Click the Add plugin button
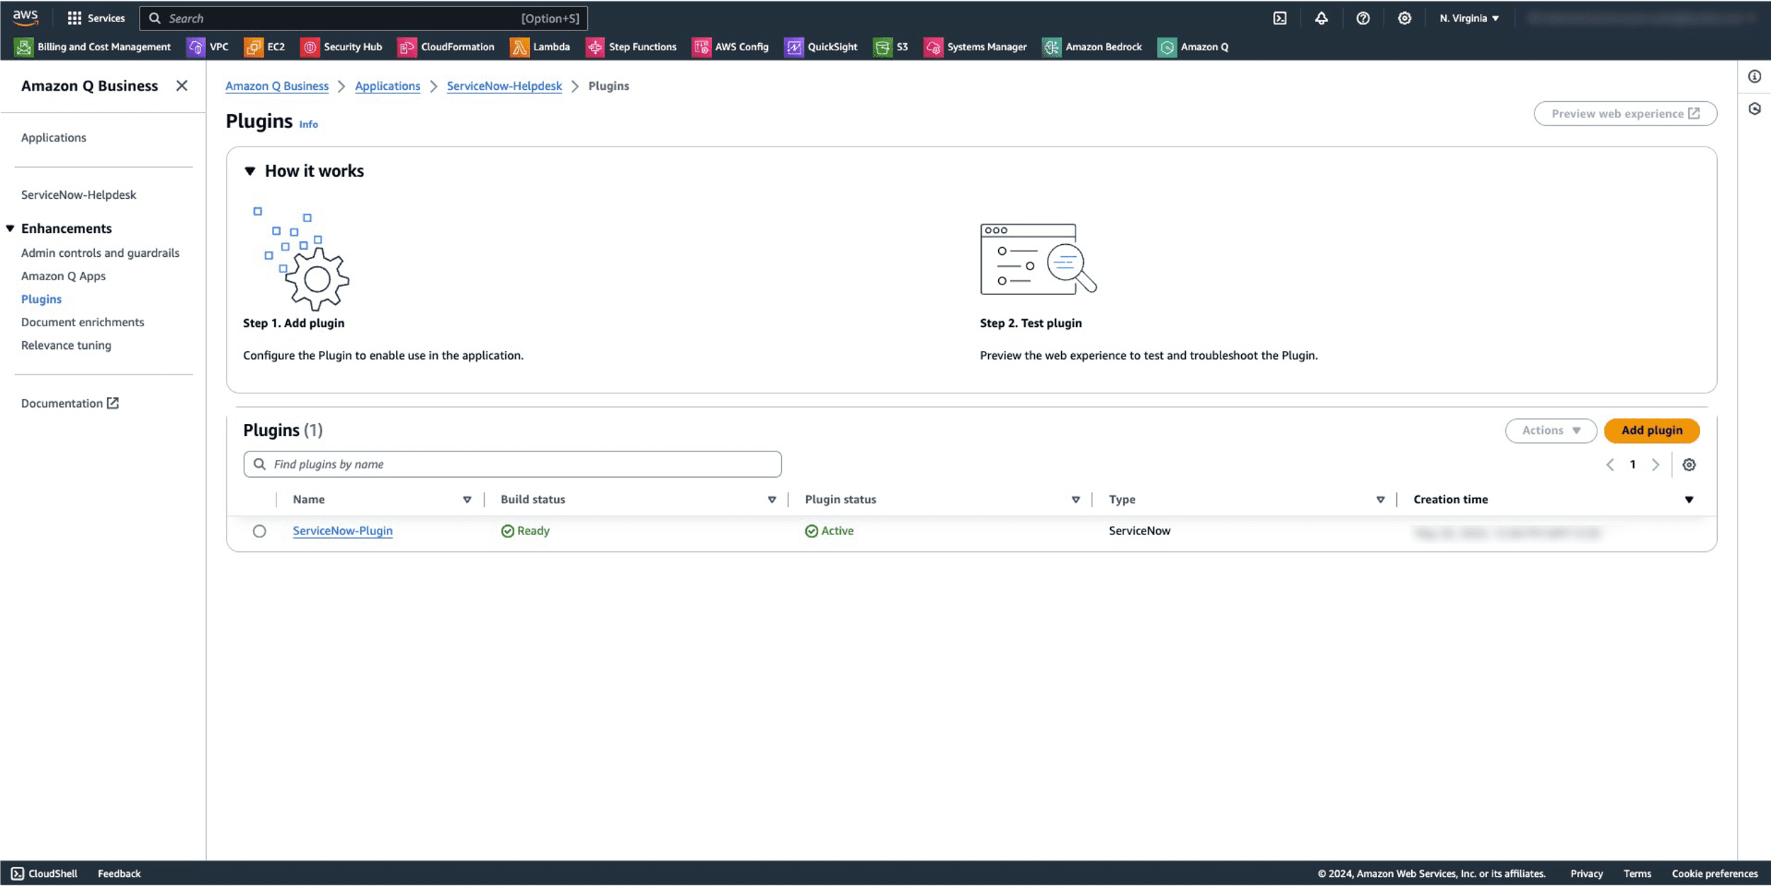The image size is (1771, 886). (1651, 430)
